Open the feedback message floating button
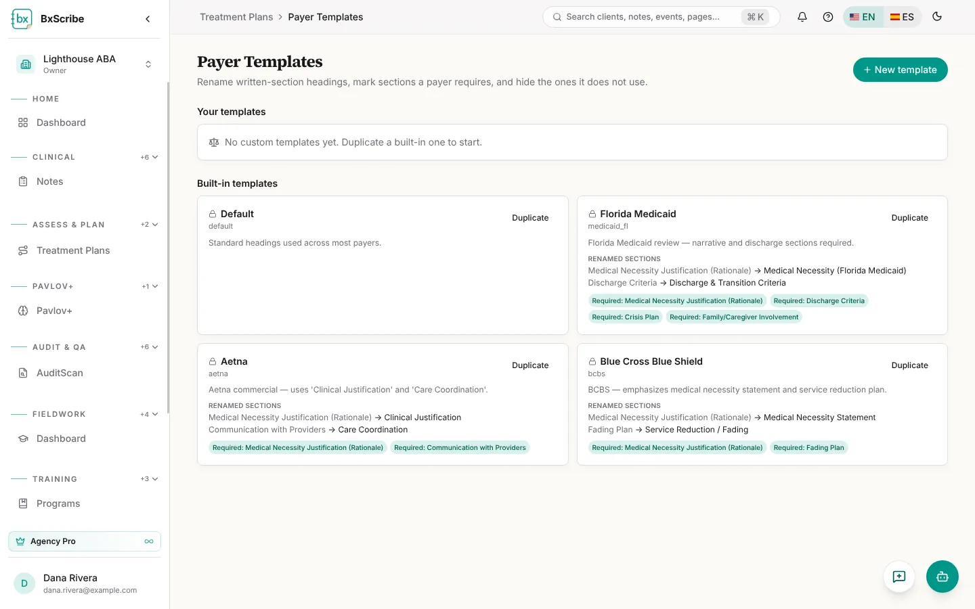Viewport: 975px width, 609px height. [899, 577]
